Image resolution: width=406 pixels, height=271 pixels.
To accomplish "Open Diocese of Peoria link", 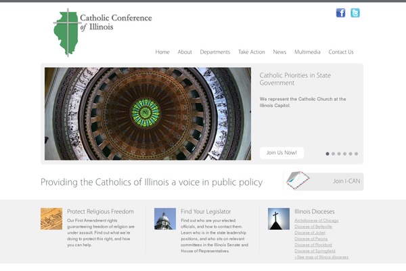I will [x=311, y=239].
